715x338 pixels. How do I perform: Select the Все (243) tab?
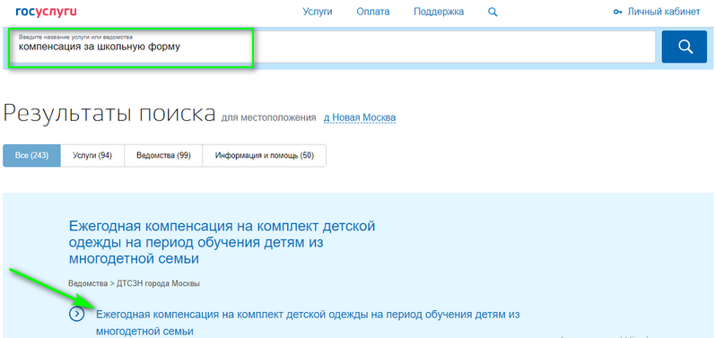[31, 156]
